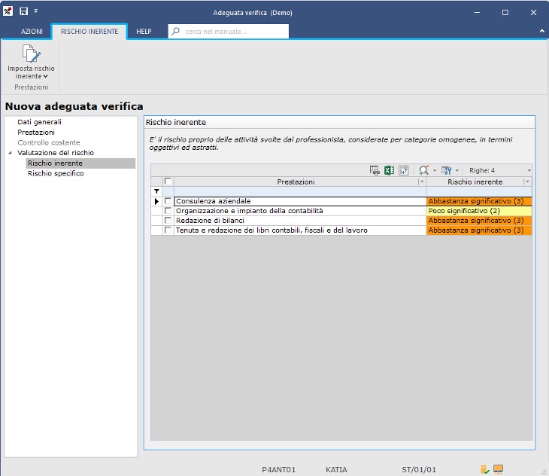Click the filter row funnel icon

coord(156,192)
